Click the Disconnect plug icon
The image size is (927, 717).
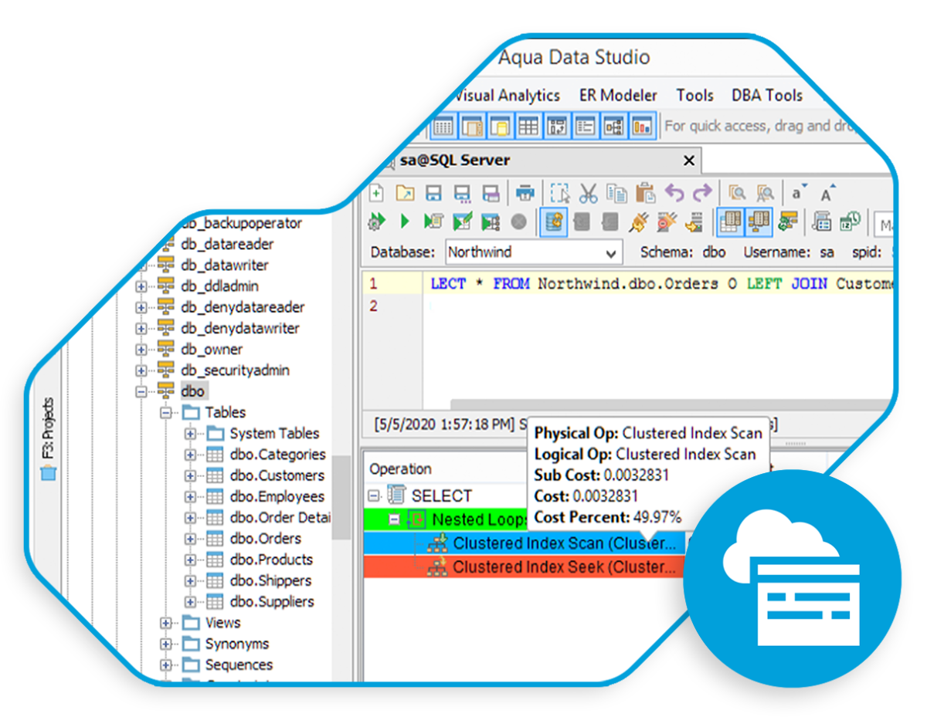tap(666, 222)
